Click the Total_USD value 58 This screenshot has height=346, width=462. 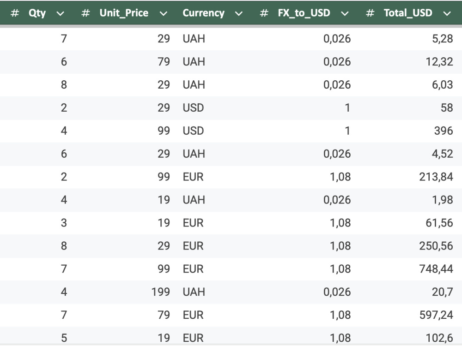point(447,107)
